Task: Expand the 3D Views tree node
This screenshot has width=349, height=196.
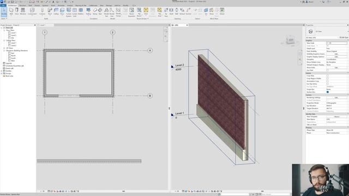Action: [4, 48]
